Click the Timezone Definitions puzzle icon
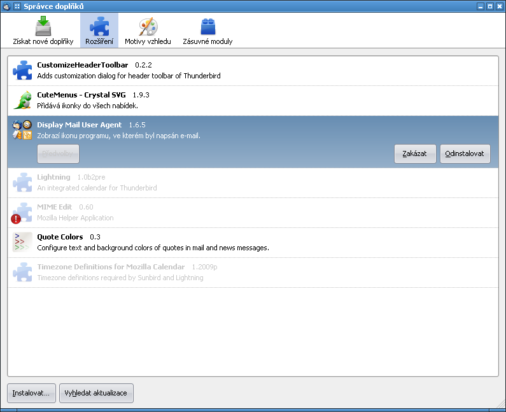This screenshot has width=506, height=412. [22, 272]
